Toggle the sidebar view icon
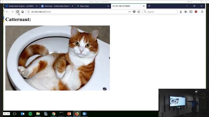Image resolution: width=209 pixels, height=117 pixels. [x=191, y=12]
